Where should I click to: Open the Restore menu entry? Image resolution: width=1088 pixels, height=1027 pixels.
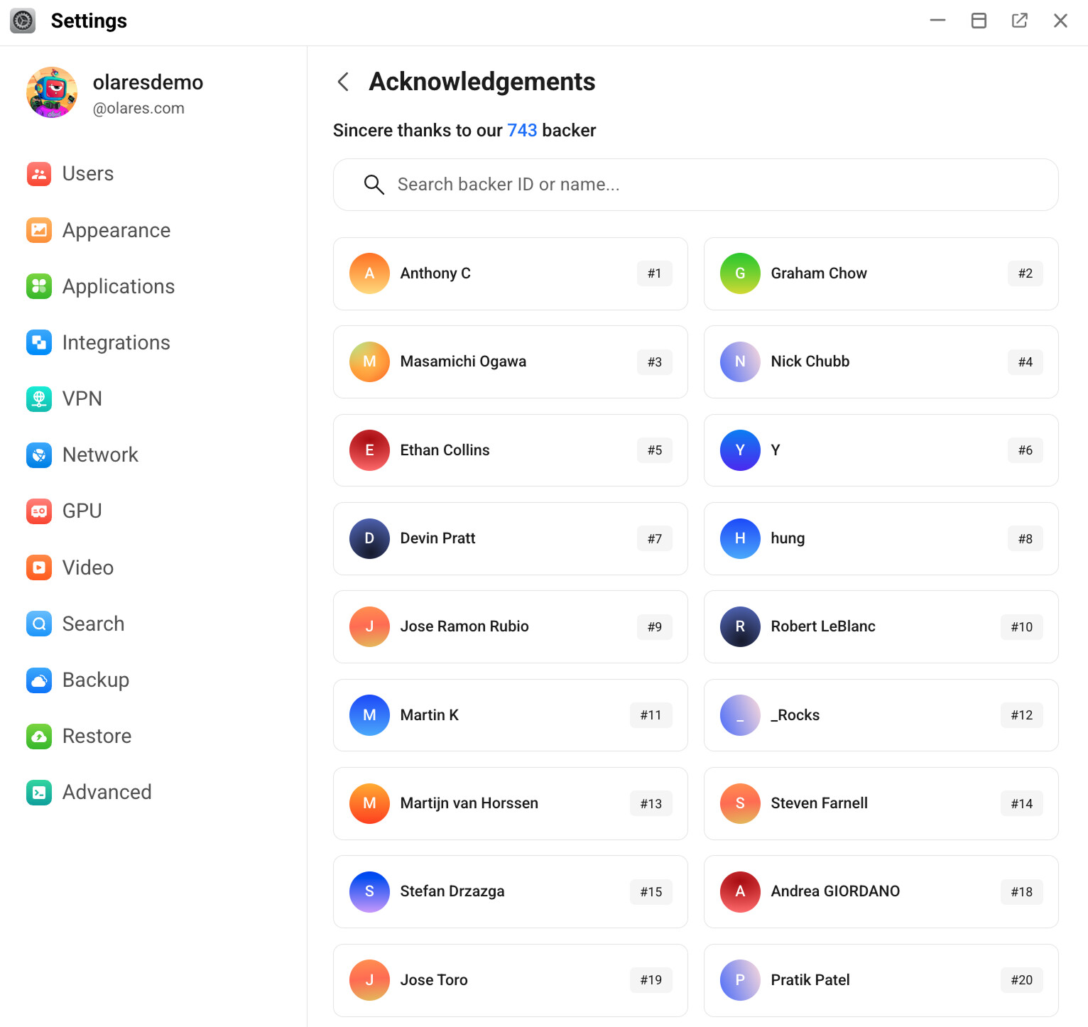pyautogui.click(x=97, y=736)
